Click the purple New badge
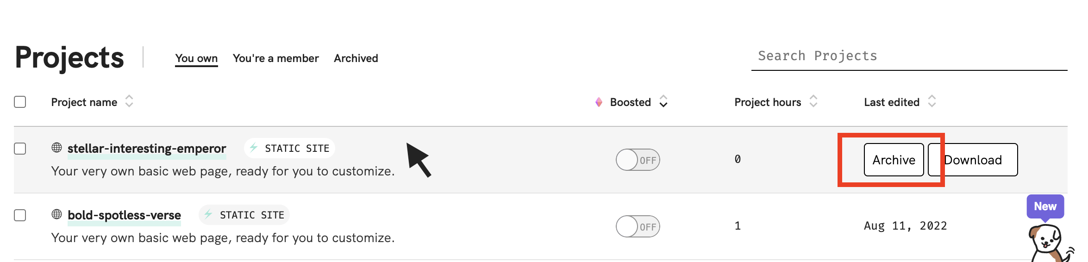Viewport: 1088px width, 262px height. coord(1045,206)
